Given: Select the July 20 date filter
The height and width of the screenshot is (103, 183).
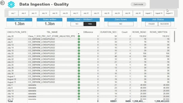Looking at the screenshot, I should pos(65,13).
